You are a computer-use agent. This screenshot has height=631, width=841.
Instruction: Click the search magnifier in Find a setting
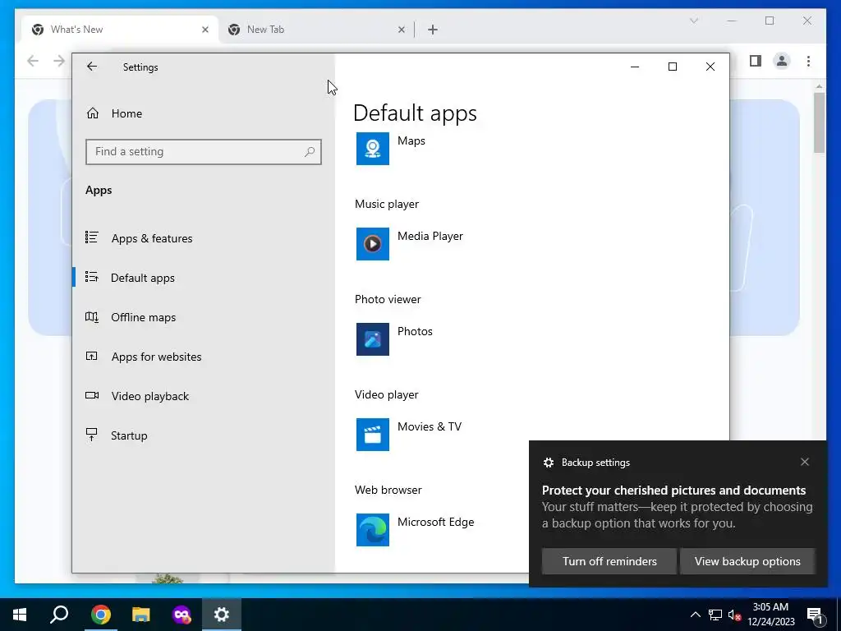pos(310,152)
